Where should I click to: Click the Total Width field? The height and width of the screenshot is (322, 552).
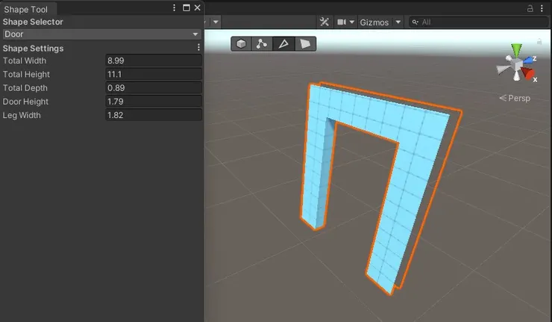(x=154, y=61)
